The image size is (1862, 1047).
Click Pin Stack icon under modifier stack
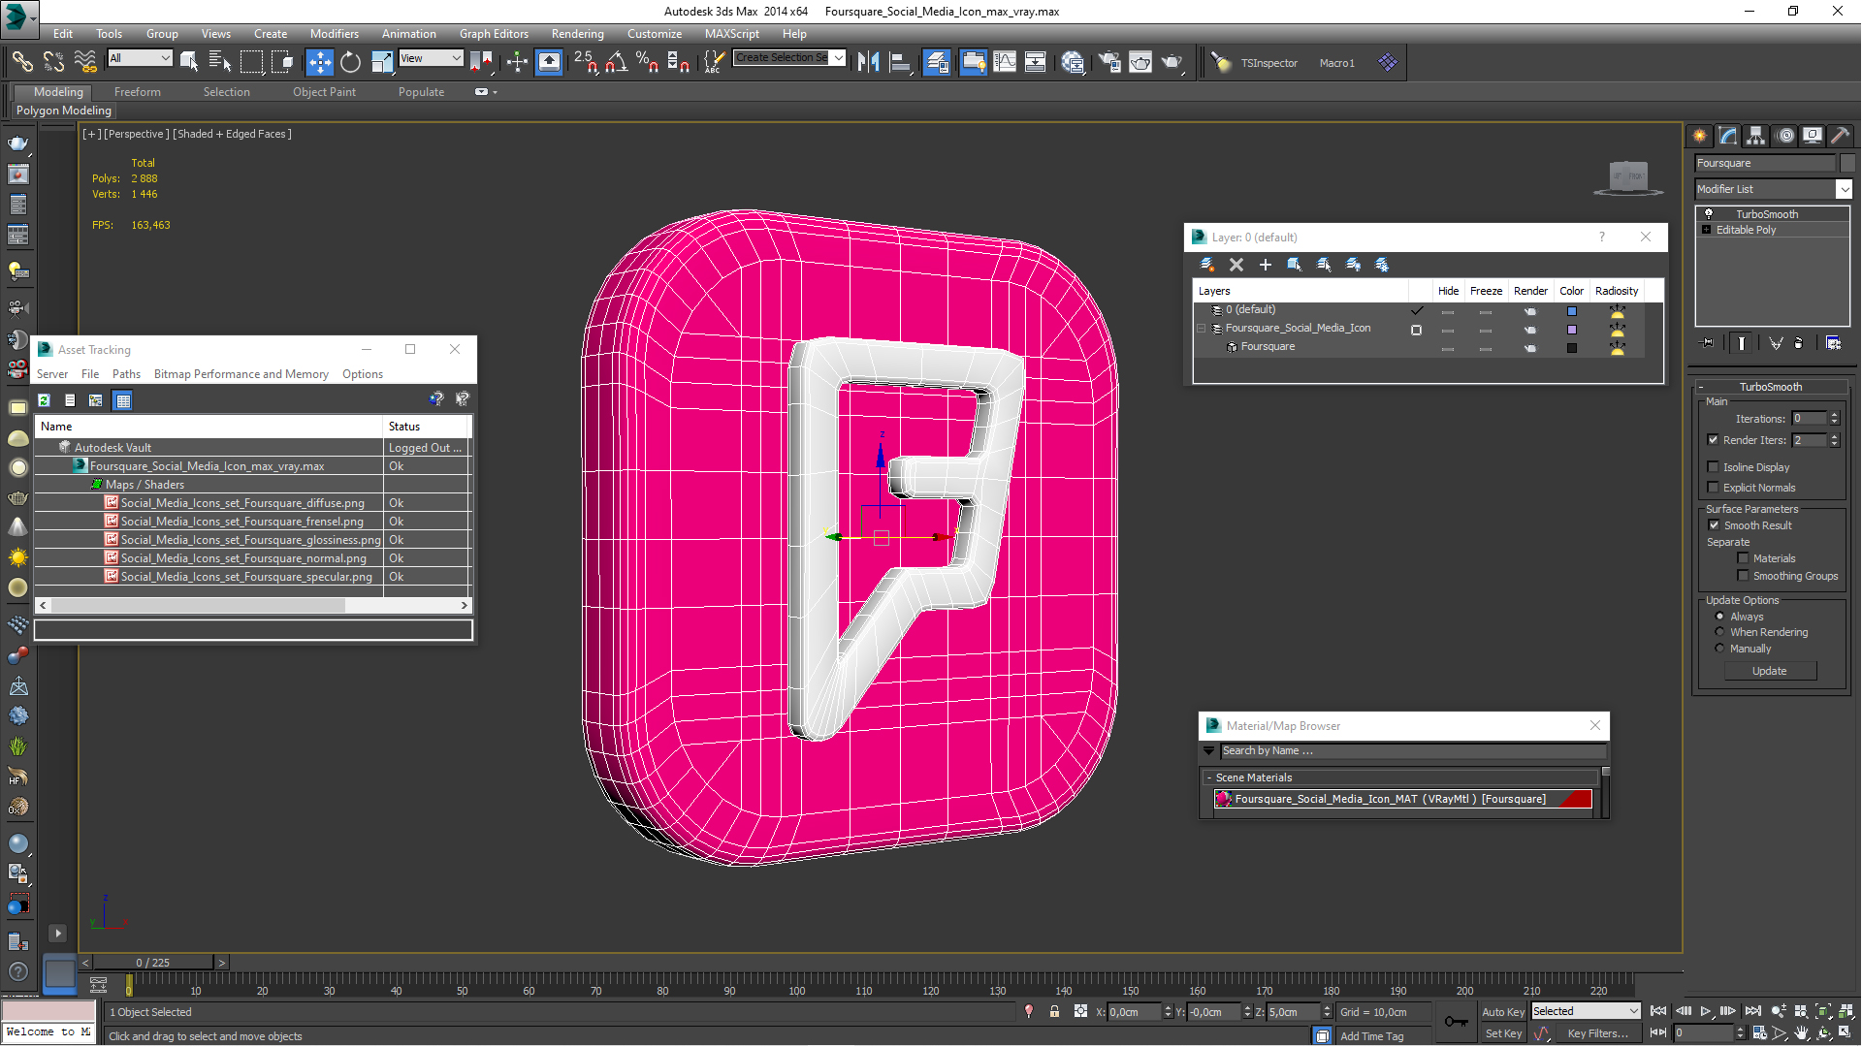pyautogui.click(x=1708, y=343)
